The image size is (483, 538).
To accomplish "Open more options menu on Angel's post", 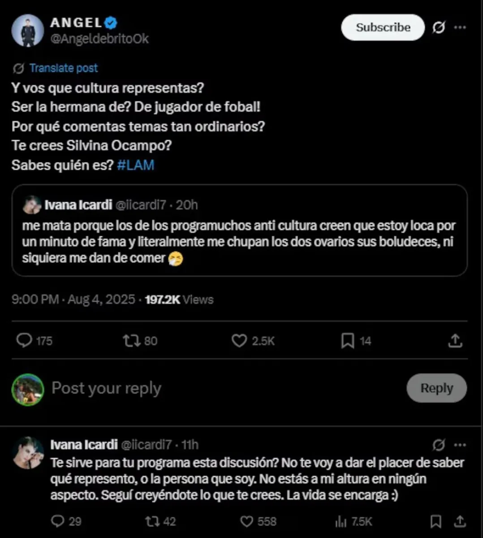I will [x=460, y=27].
